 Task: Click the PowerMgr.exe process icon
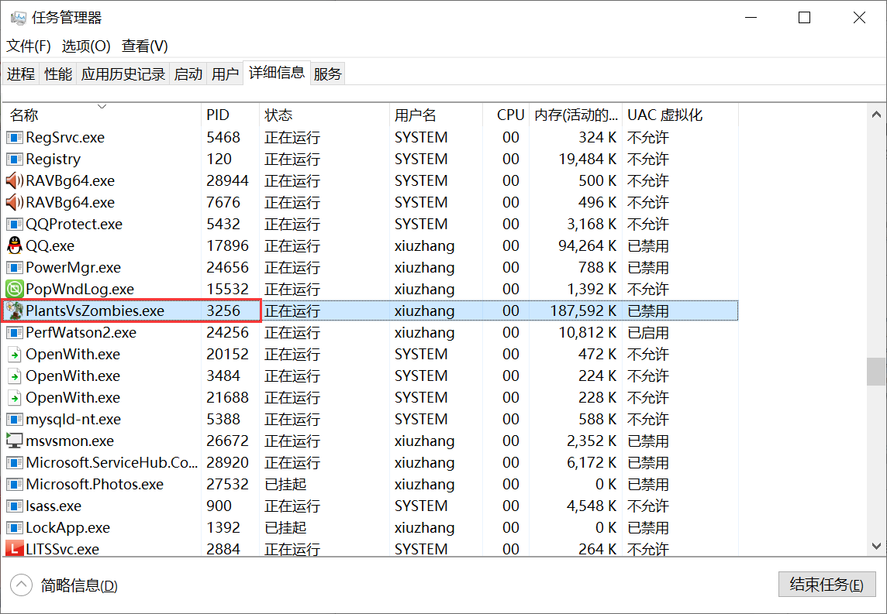click(x=15, y=268)
